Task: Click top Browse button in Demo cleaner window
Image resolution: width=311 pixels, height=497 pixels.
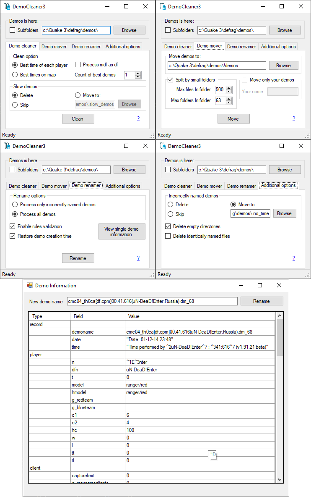Action: (130, 30)
